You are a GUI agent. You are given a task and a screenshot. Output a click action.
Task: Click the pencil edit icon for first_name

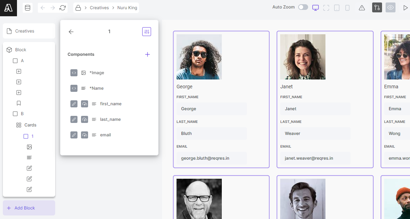(x=74, y=104)
